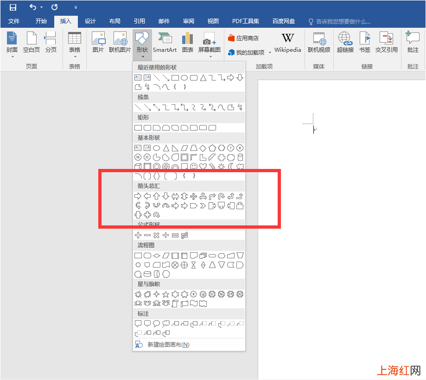This screenshot has height=380, width=426.
Task: Select the vertical scroll banner shape
Action: 175,304
